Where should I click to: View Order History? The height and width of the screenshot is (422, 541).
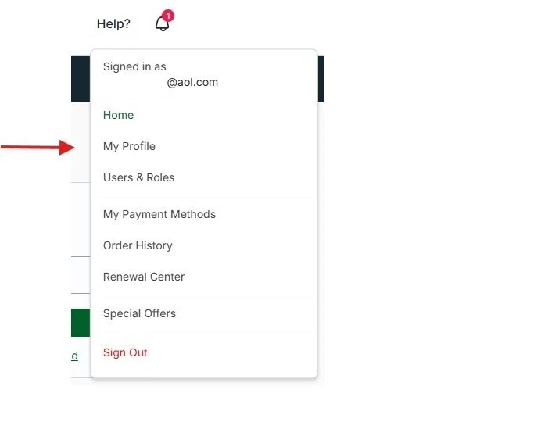(138, 245)
